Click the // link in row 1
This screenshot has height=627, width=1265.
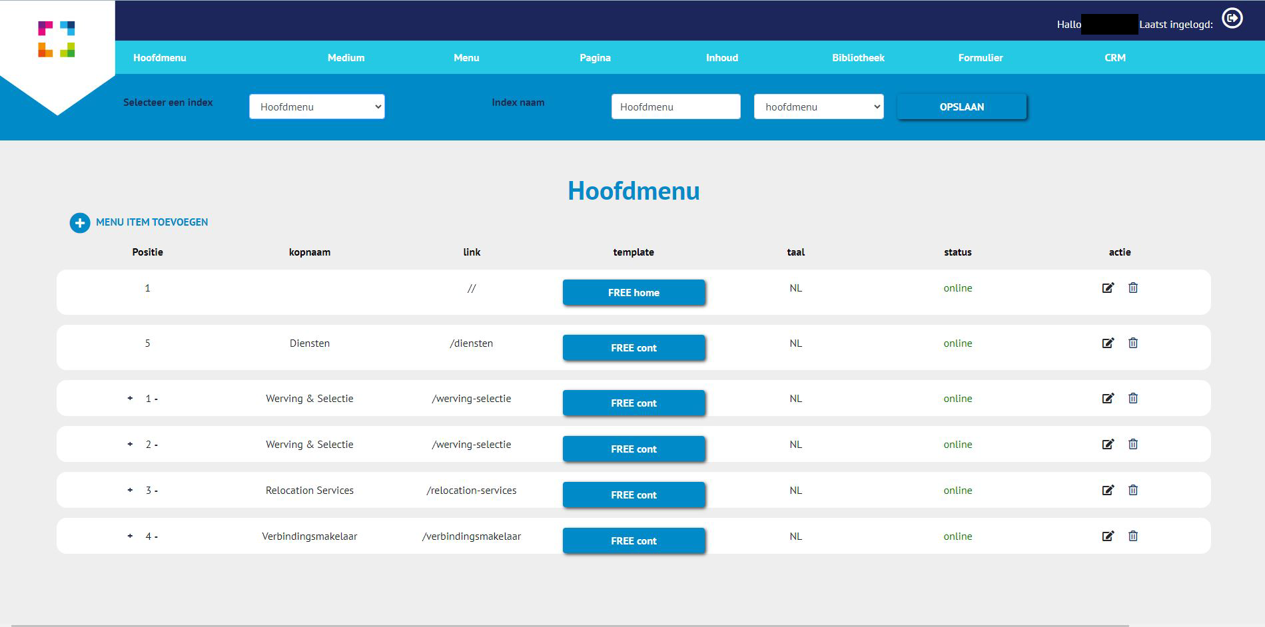(x=472, y=288)
